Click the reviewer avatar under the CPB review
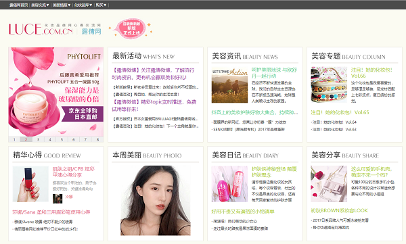This screenshot has height=244, width=406. click(x=58, y=199)
